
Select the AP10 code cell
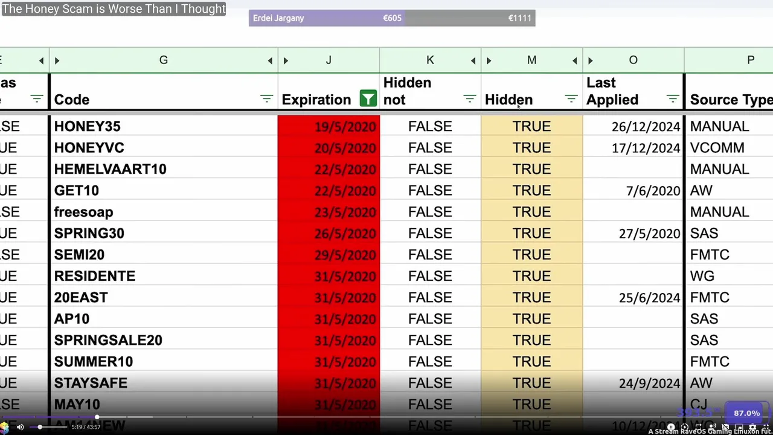(163, 319)
